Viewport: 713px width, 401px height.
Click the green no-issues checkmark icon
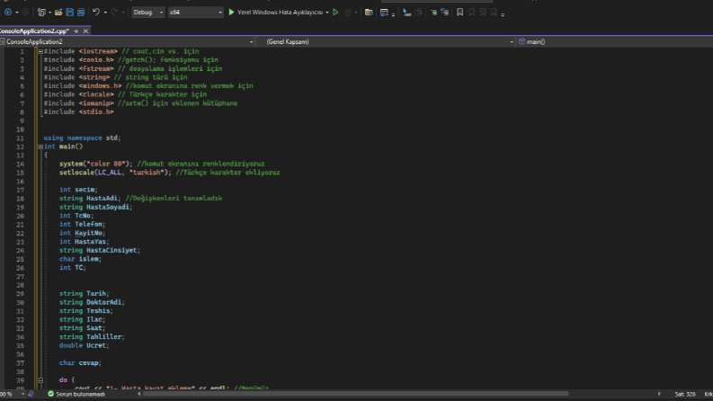(51, 394)
